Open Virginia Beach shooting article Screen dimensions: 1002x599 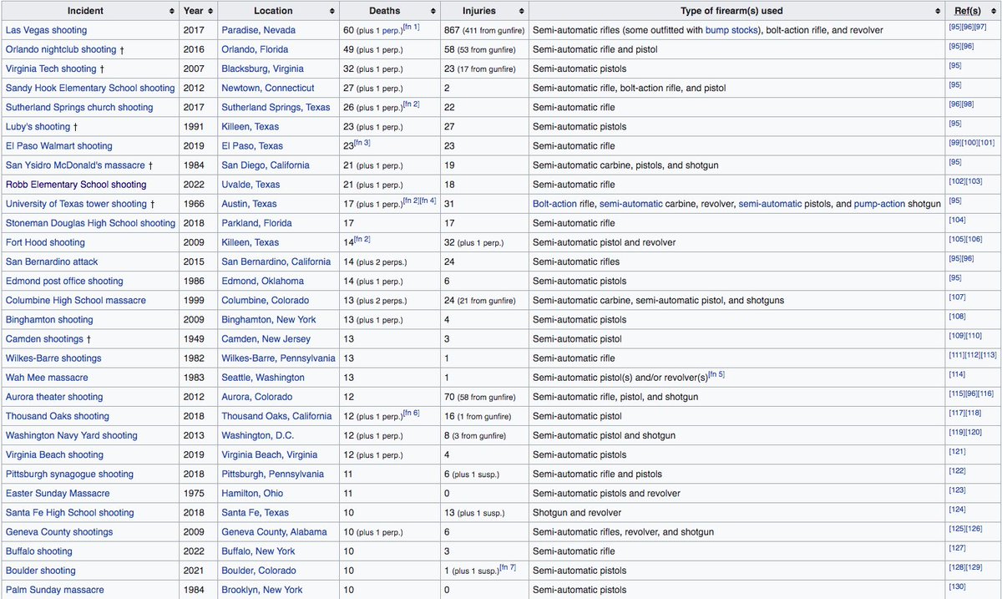tap(54, 454)
